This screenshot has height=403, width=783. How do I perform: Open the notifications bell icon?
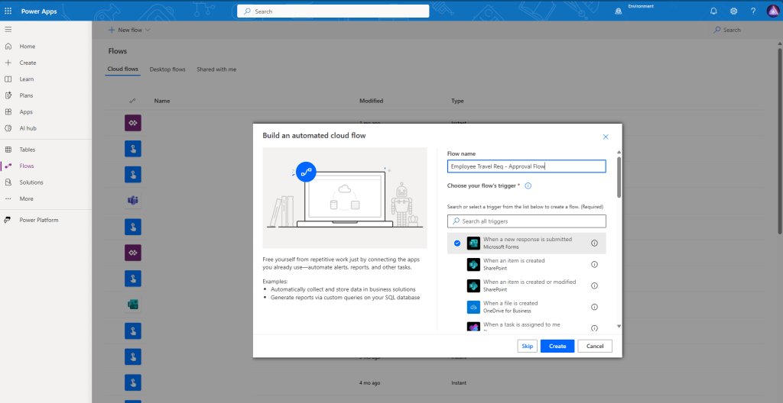(713, 11)
